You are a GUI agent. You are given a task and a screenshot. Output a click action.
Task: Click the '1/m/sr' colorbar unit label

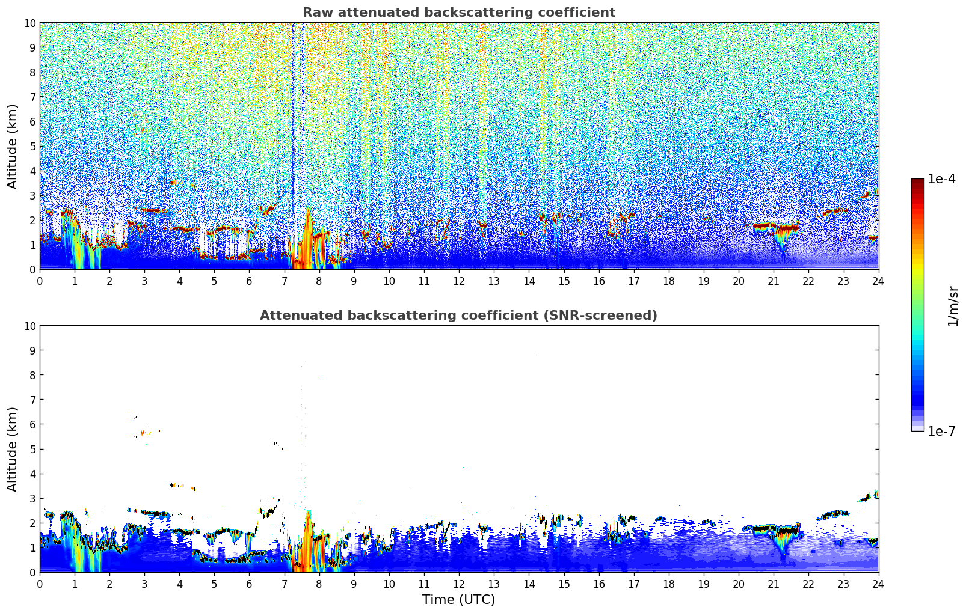pyautogui.click(x=952, y=305)
